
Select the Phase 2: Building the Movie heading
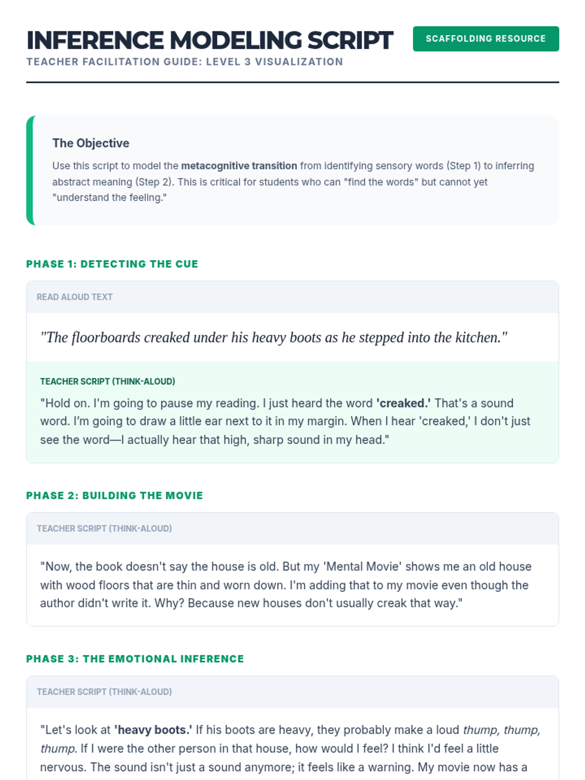[x=115, y=496]
